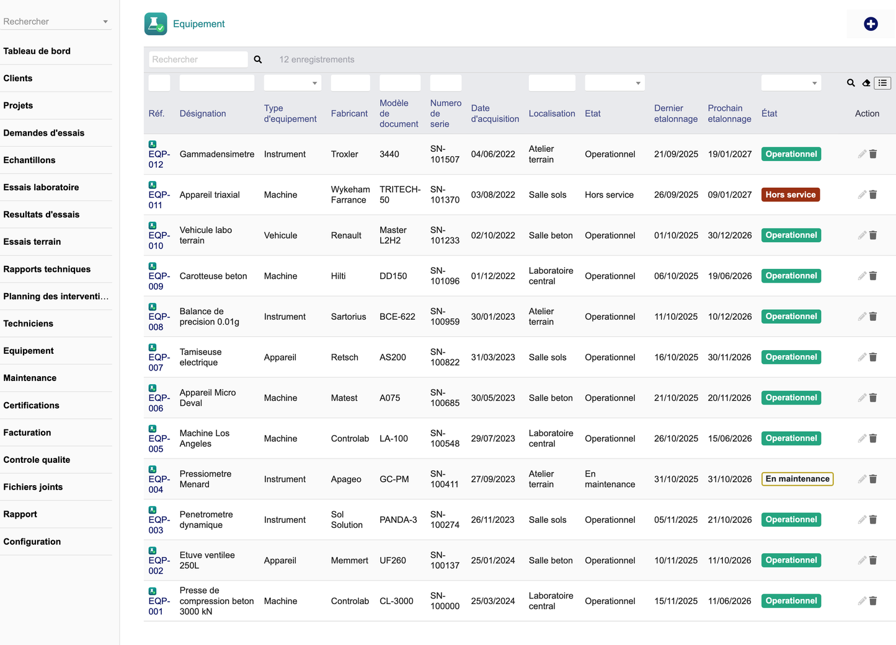Go to Essais laboratoire in the sidebar
896x645 pixels.
[x=41, y=187]
